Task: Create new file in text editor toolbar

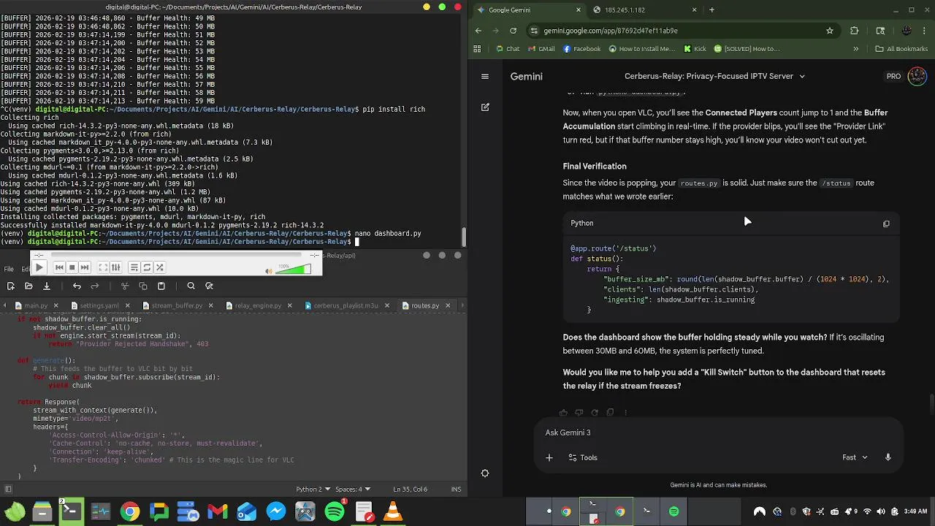Action: [x=11, y=286]
